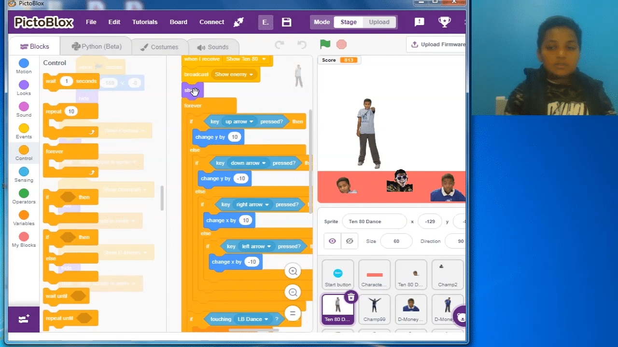Open the Tutorials menu
Image resolution: width=618 pixels, height=347 pixels.
coord(145,22)
